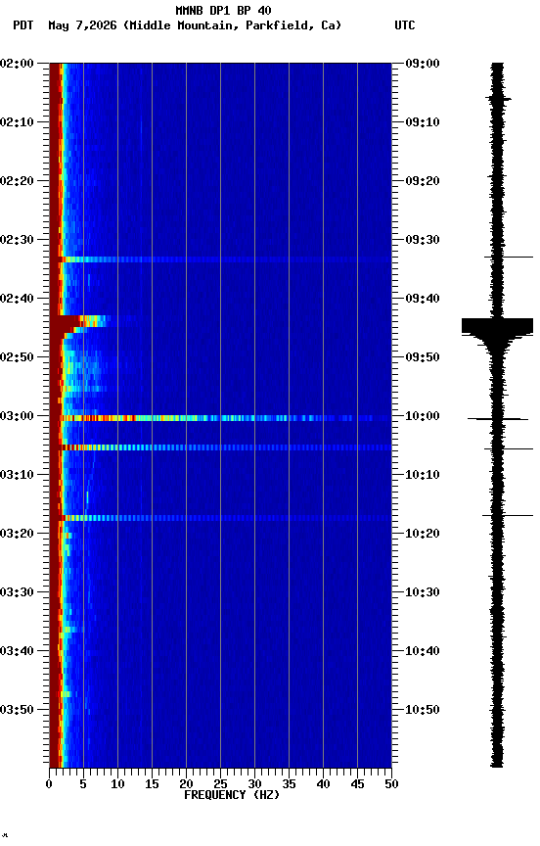The image size is (540, 846).
Task: Click the '09:40' UTC time label
Action: (x=423, y=299)
